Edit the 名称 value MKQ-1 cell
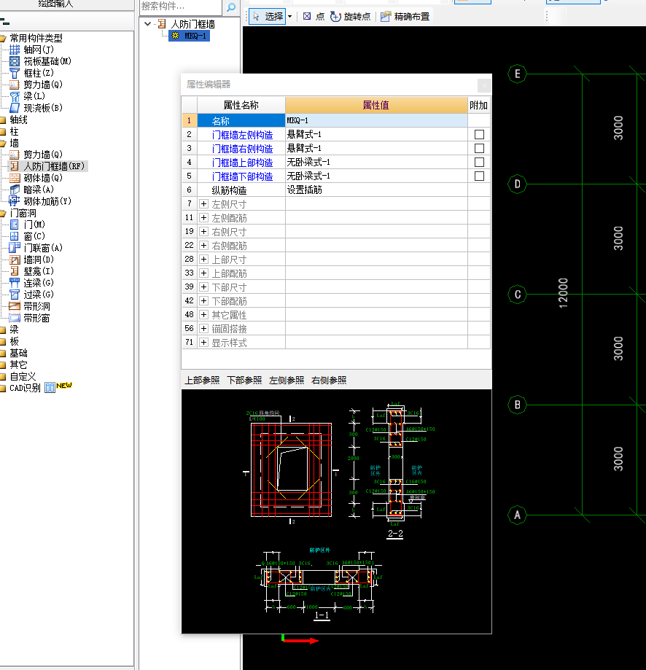Viewport: 646px width, 670px height. pos(376,120)
